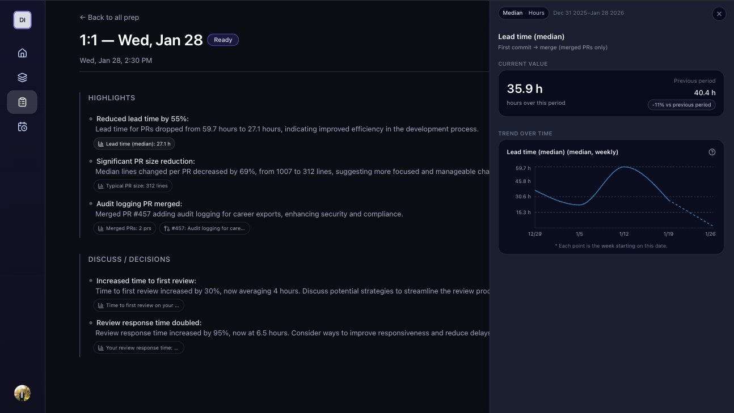Open the Typical PR size 312 lines chip
734x413 pixels.
[133, 186]
